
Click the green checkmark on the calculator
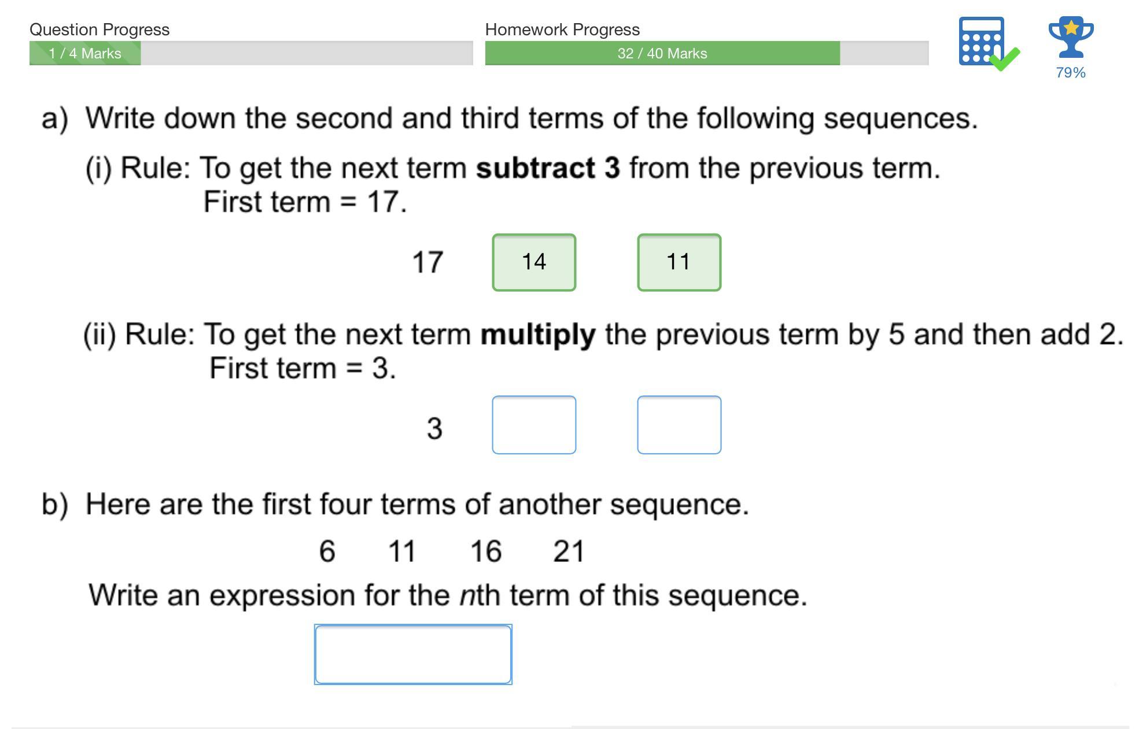point(1005,59)
